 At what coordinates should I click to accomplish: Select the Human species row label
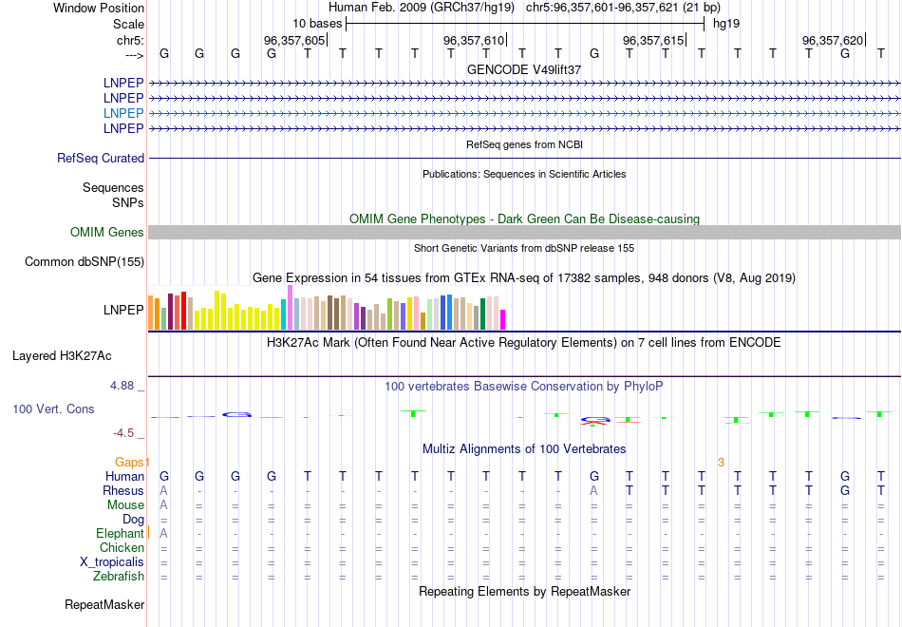[124, 476]
